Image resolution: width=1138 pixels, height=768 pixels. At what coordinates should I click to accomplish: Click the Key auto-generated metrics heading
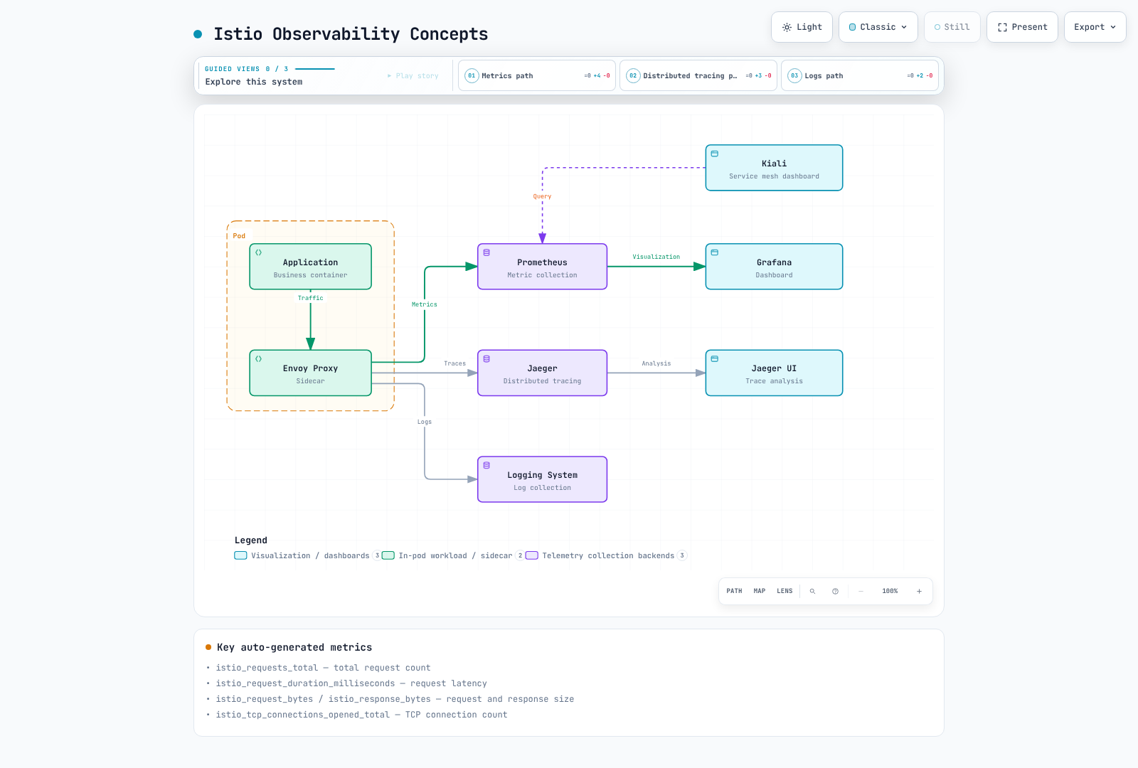tap(294, 647)
